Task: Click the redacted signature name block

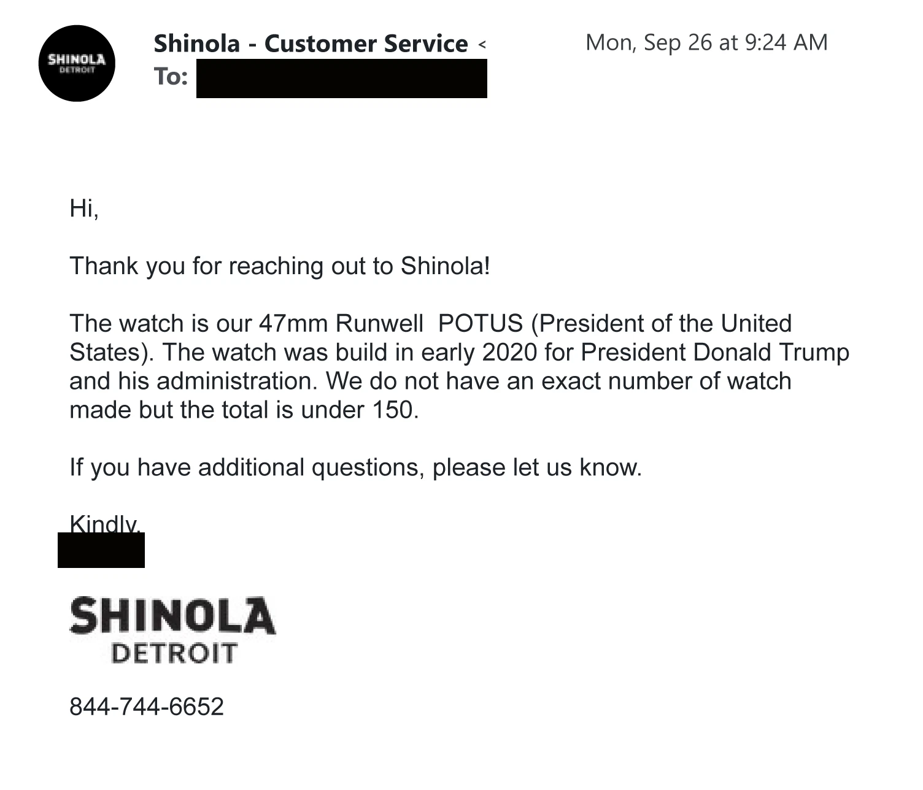Action: click(101, 551)
